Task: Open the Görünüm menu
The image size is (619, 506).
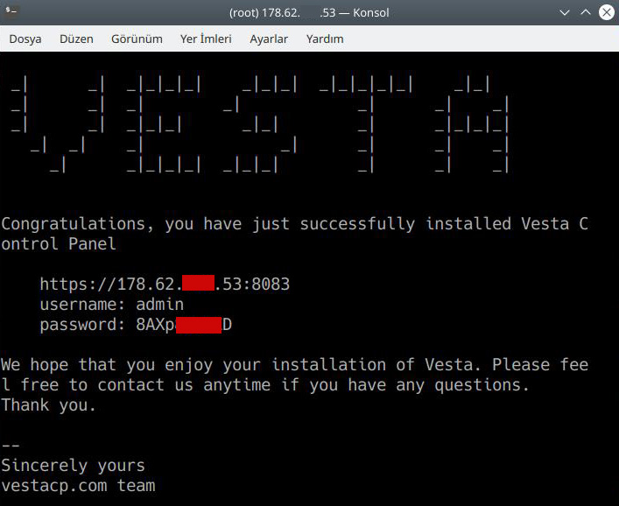Action: (x=137, y=39)
